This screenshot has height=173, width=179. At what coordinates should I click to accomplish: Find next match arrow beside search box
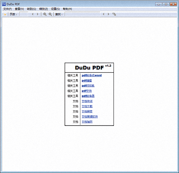(108, 14)
